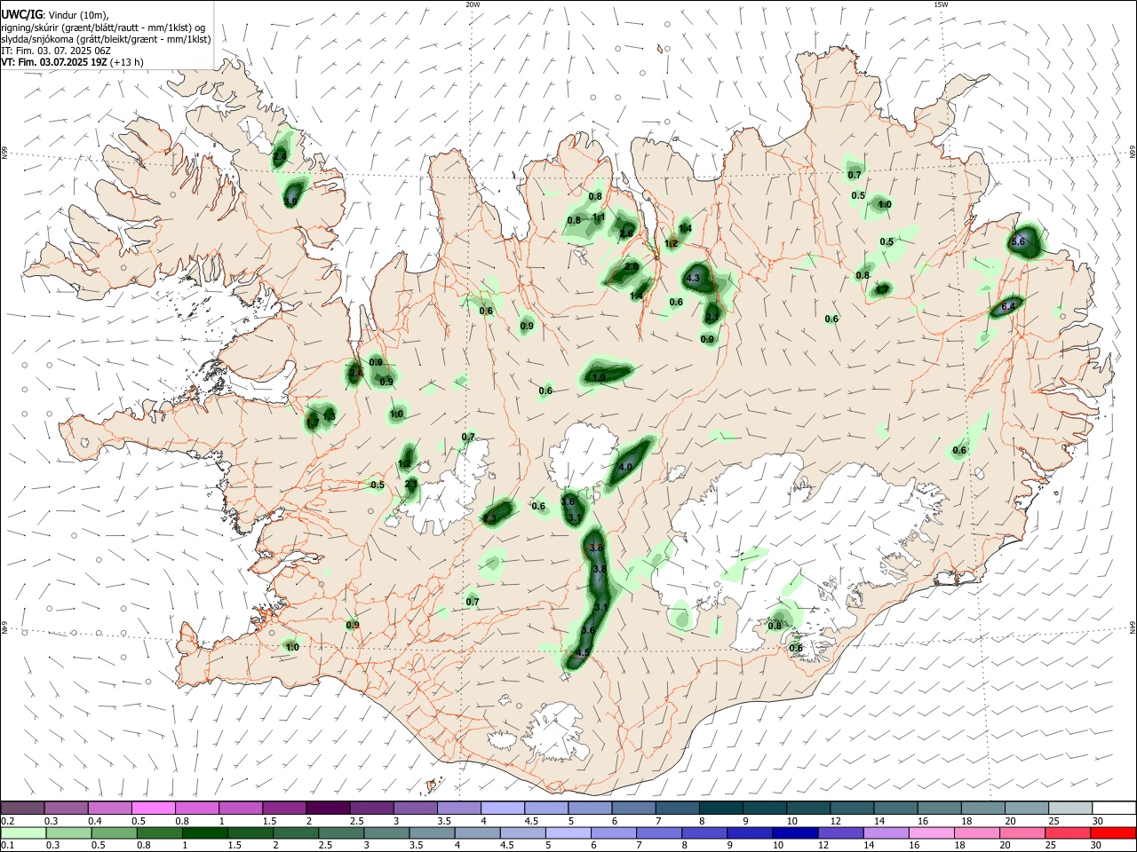1137x852 pixels.
Task: Click the 4.5 precipitation value label
Action: (x=583, y=652)
